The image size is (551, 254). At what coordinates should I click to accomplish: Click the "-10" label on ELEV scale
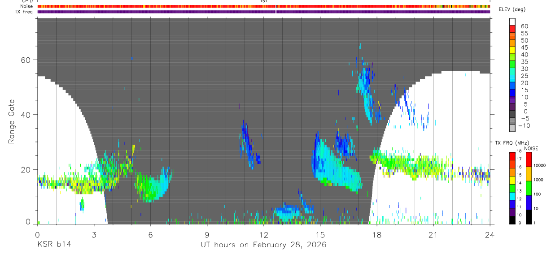pos(524,125)
